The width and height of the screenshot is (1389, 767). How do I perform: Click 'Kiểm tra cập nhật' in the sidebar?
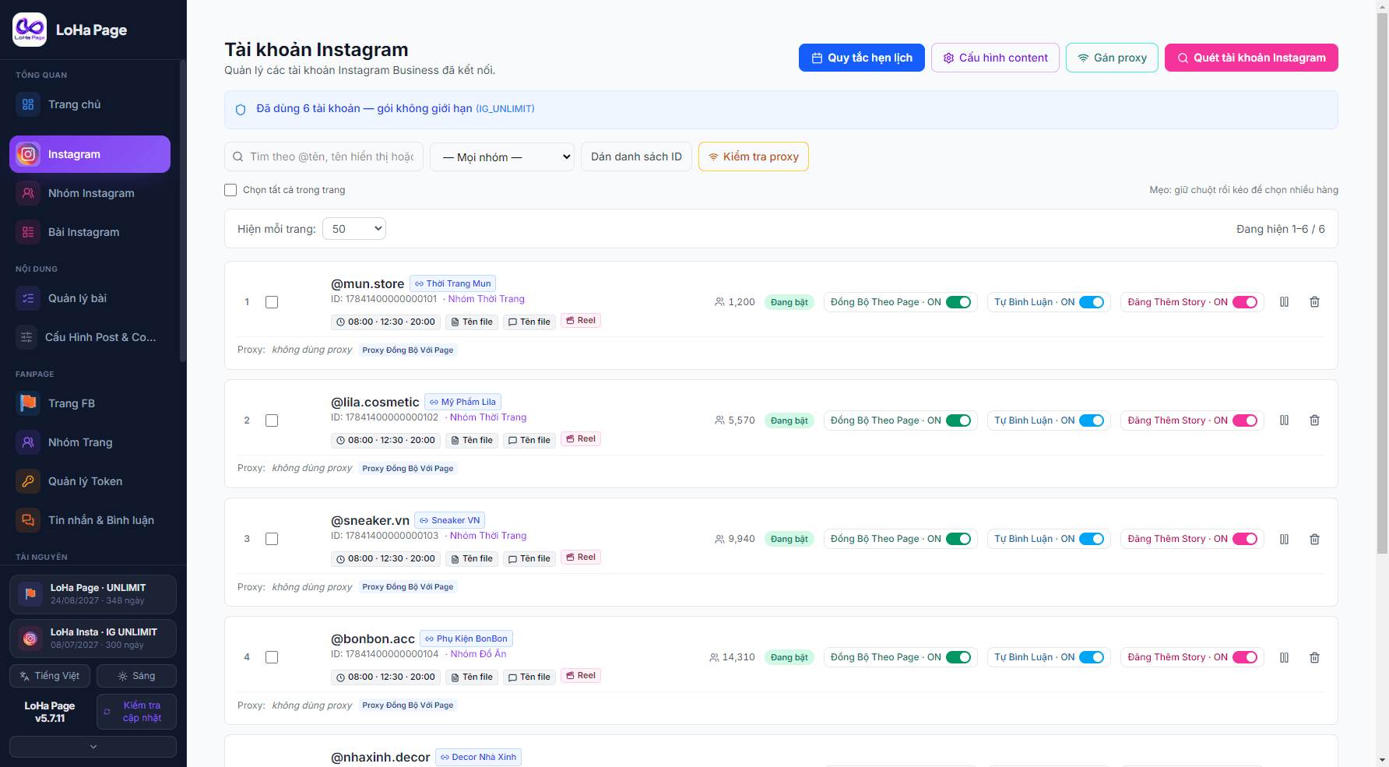[x=136, y=712]
